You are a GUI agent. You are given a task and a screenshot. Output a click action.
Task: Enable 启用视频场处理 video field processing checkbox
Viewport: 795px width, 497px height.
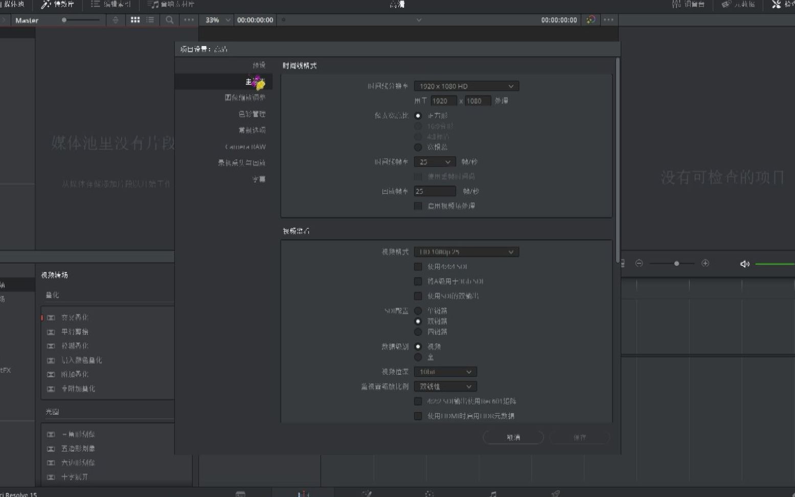(418, 206)
